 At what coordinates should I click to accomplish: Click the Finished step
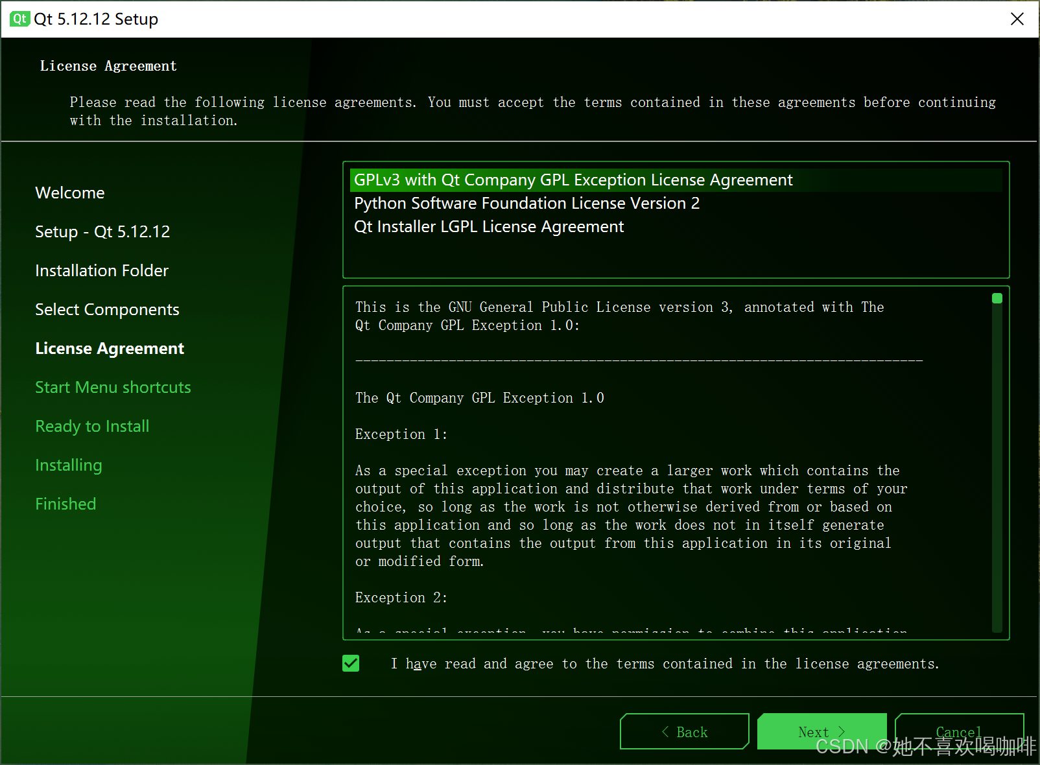click(x=65, y=504)
